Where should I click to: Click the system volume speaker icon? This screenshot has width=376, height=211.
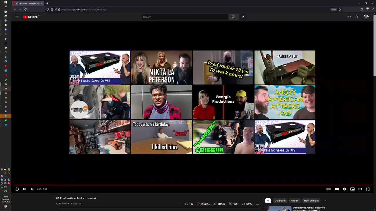(x=5, y=187)
